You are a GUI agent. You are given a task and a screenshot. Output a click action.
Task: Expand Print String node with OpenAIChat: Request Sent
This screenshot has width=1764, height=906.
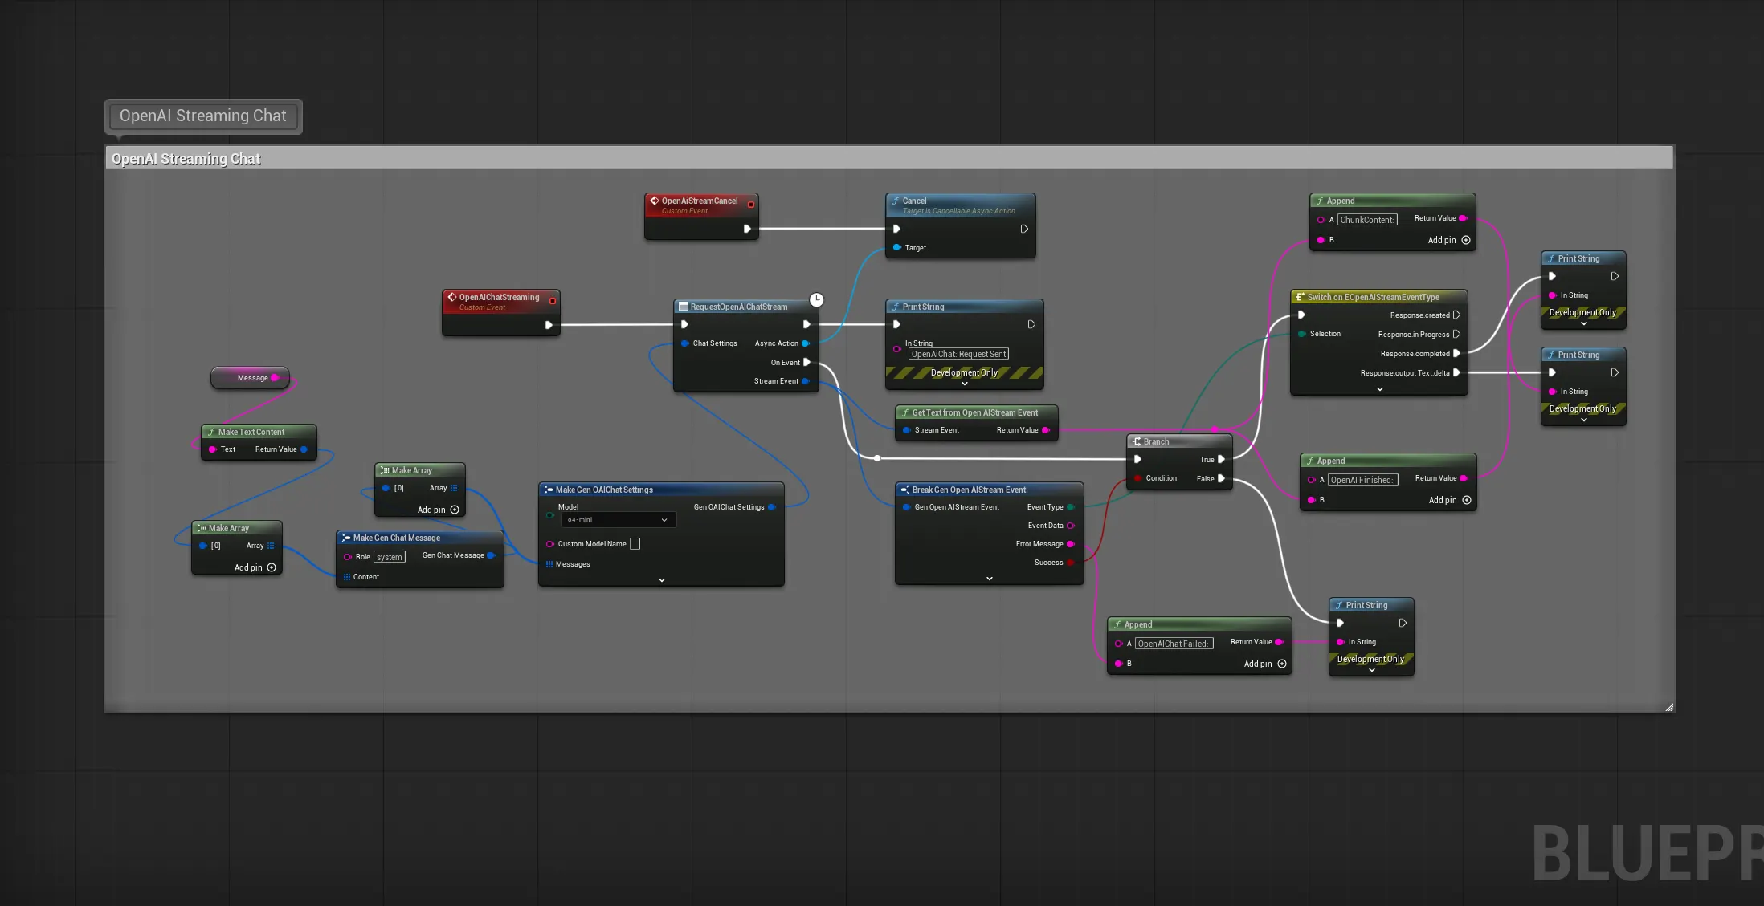coord(965,384)
